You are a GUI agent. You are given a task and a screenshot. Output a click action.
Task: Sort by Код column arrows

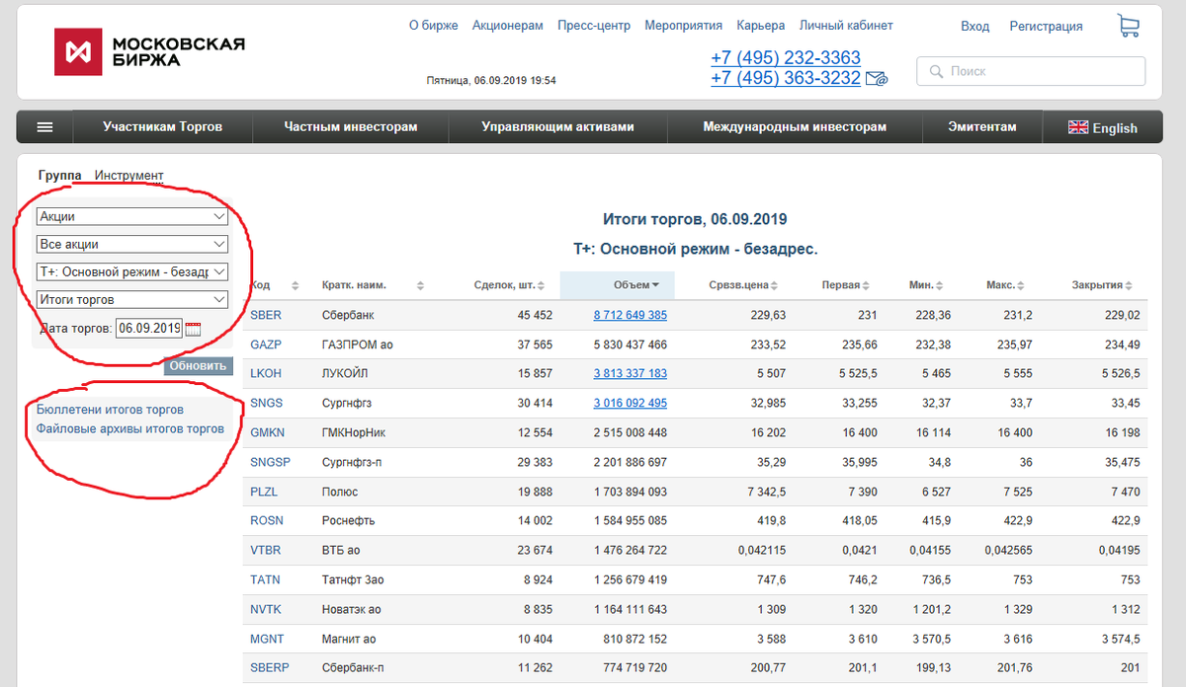pos(295,285)
